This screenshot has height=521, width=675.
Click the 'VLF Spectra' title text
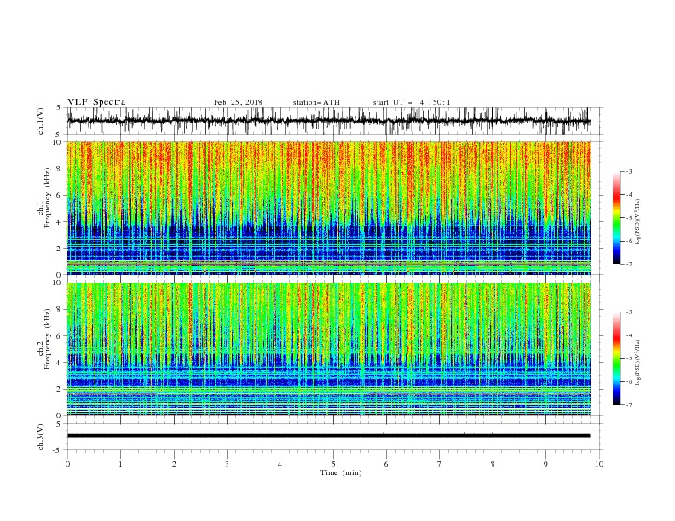(x=96, y=102)
